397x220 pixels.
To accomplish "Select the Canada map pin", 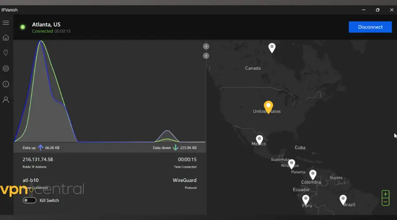I will click(272, 48).
